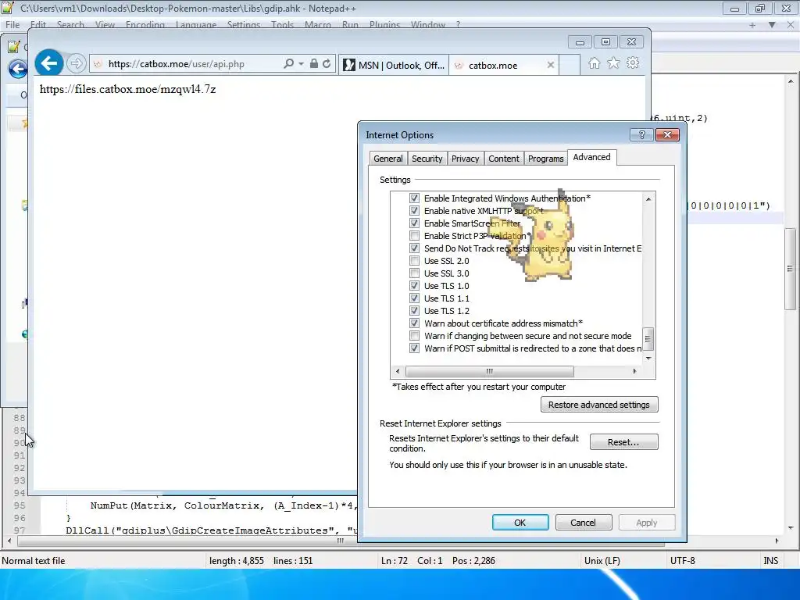The image size is (800, 600).
Task: Toggle Enable SmartScreen Filter checkbox
Action: coord(414,223)
